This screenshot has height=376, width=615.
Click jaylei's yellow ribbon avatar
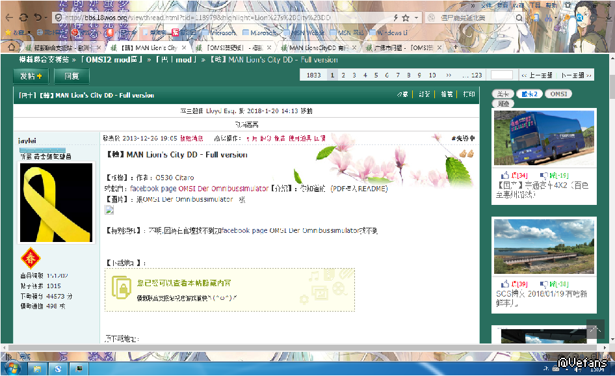pos(56,202)
